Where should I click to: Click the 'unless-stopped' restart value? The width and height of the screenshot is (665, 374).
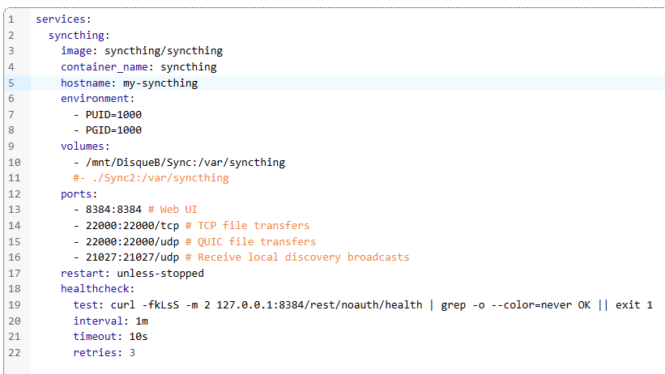[160, 274]
